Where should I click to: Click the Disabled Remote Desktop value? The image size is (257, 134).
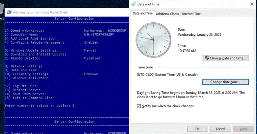(92, 58)
